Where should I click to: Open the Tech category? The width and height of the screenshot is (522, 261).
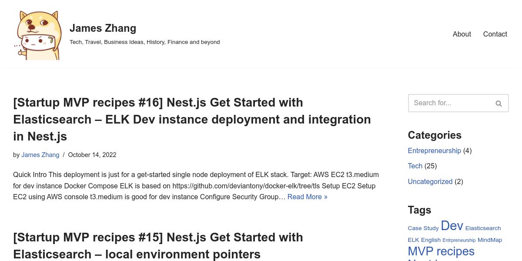[x=415, y=166]
